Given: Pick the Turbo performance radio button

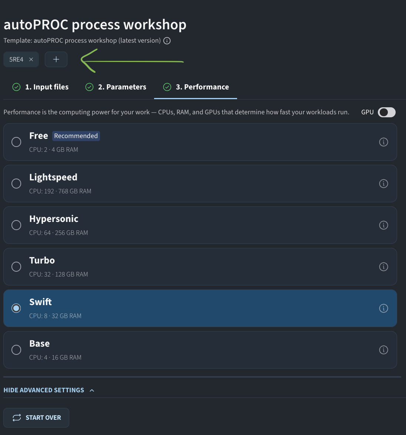Looking at the screenshot, I should point(16,267).
